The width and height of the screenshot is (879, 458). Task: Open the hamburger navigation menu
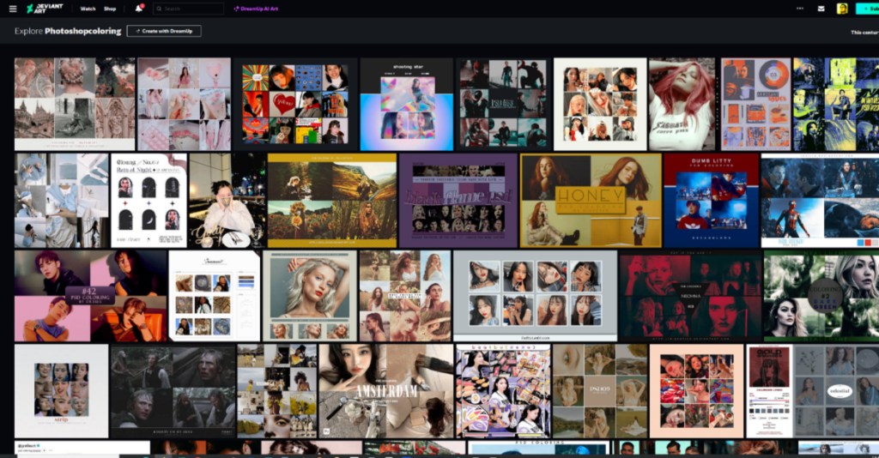tap(12, 9)
